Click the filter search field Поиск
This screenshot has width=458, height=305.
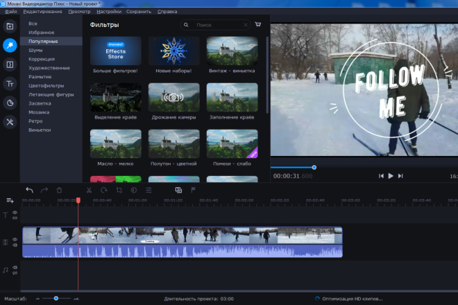tap(216, 25)
